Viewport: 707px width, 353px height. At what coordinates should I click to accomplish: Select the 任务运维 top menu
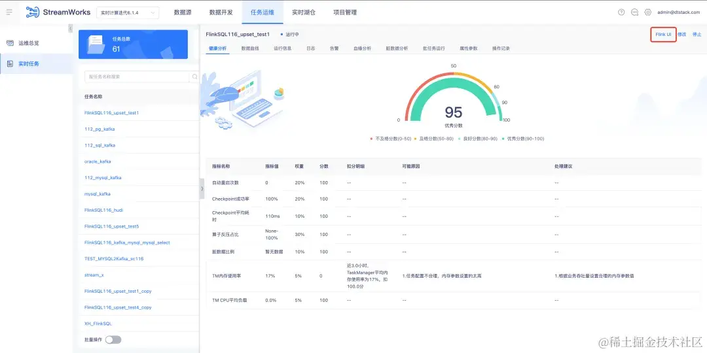pyautogui.click(x=263, y=12)
